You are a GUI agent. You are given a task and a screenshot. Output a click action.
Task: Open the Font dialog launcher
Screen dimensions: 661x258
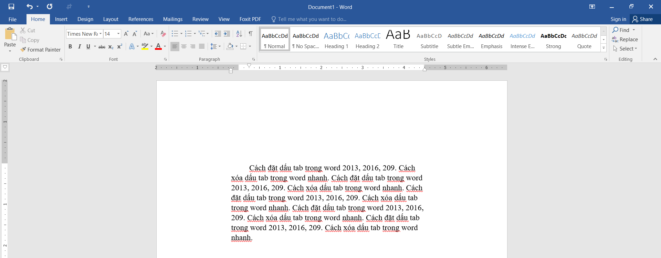[x=165, y=59]
